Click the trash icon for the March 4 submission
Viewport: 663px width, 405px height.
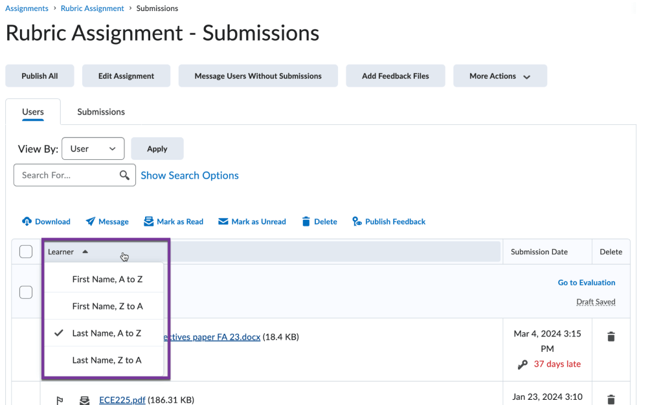(611, 336)
